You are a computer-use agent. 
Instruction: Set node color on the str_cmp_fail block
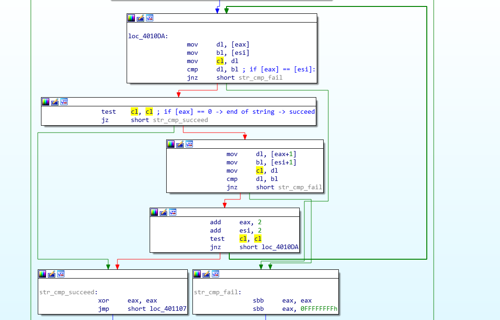(x=197, y=274)
